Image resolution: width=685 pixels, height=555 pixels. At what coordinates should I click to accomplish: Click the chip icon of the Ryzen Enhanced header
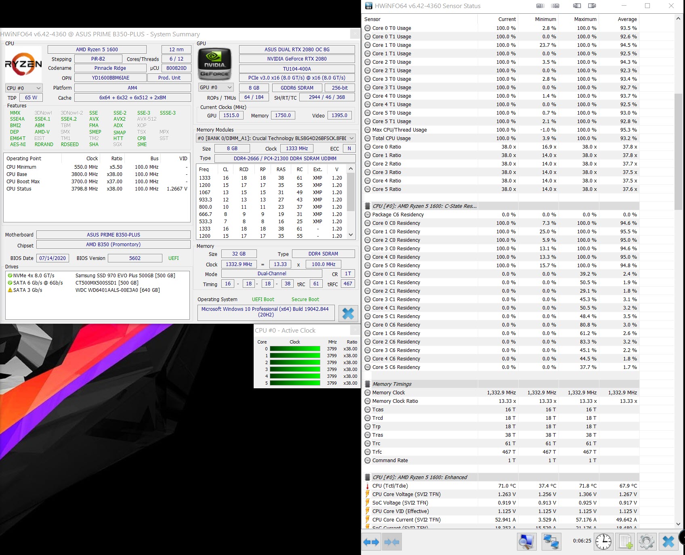(368, 477)
